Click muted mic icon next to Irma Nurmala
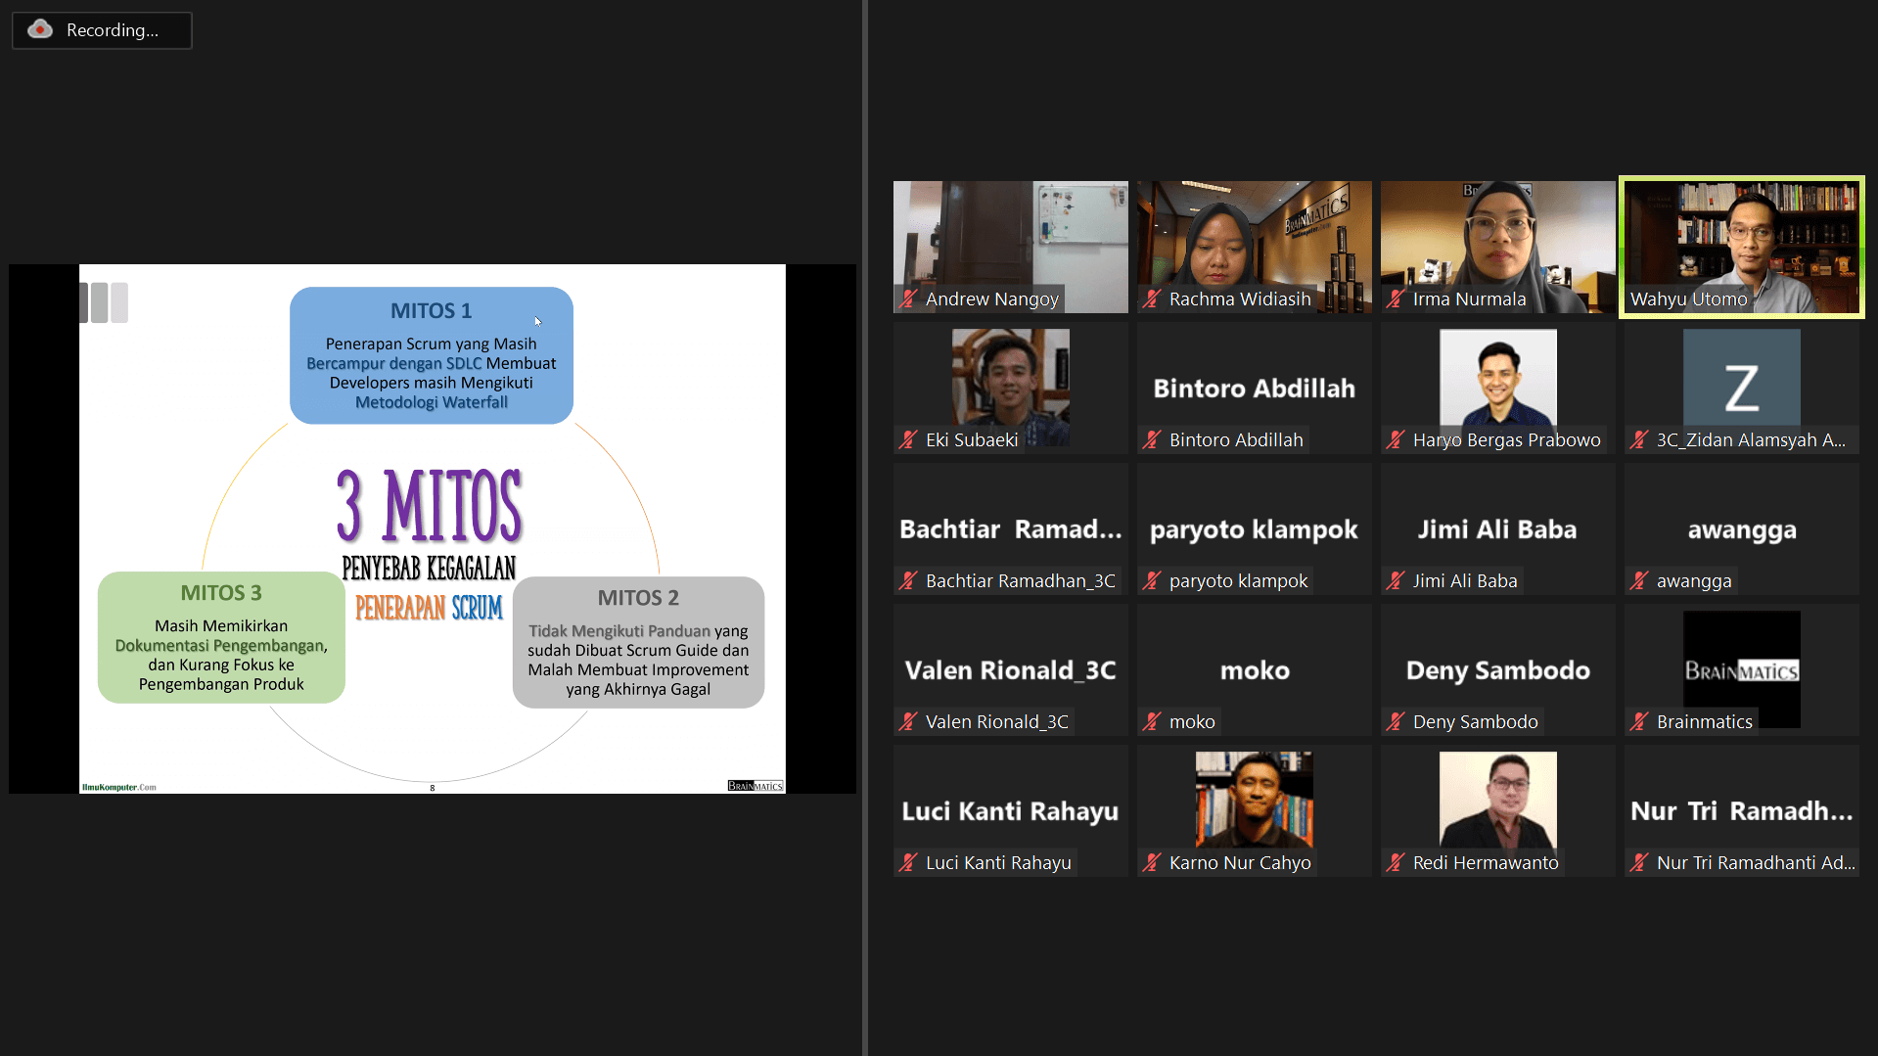The image size is (1878, 1056). point(1396,299)
